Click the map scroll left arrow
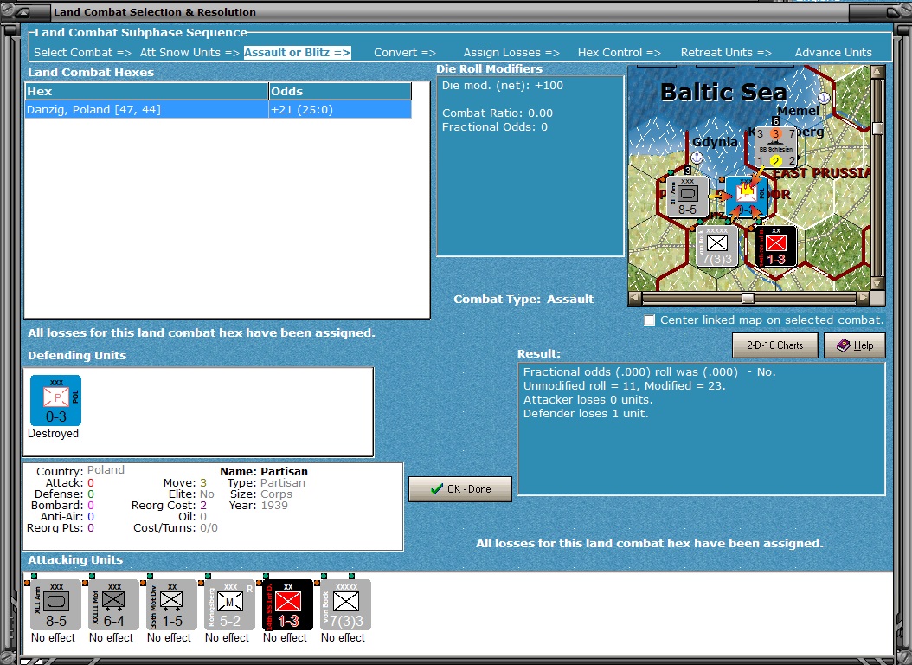The width and height of the screenshot is (912, 665). coord(635,298)
